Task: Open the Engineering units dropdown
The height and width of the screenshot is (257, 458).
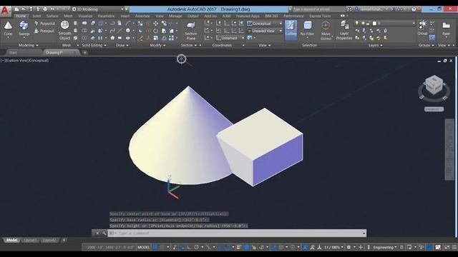Action: (x=385, y=248)
